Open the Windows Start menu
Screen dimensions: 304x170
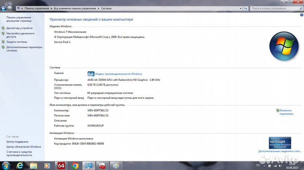[x=5, y=166]
